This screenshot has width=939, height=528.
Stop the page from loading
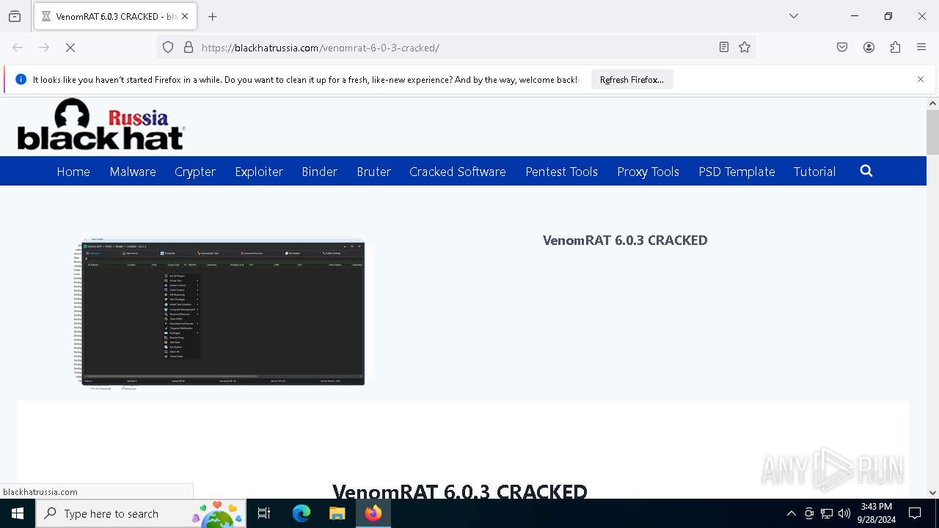click(x=70, y=48)
